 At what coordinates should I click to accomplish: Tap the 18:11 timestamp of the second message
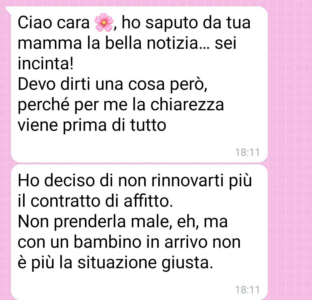tap(247, 290)
